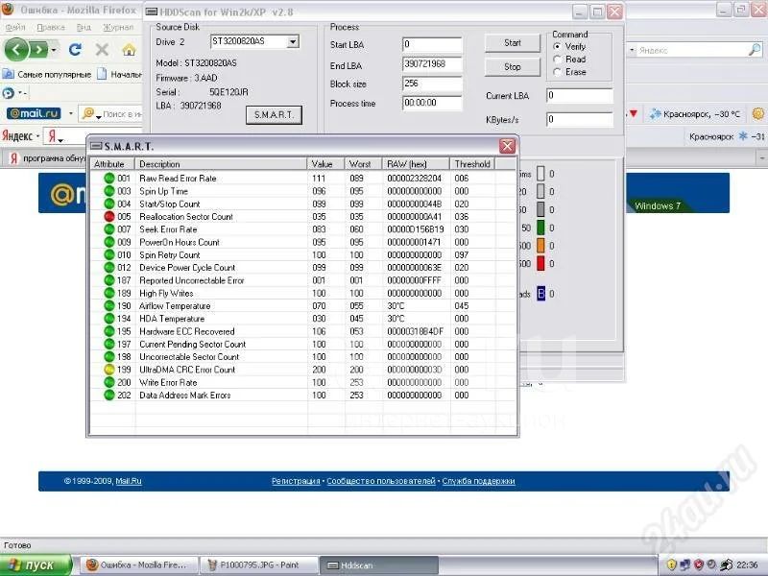Switch to Firefox taskbar item
This screenshot has width=768, height=576.
tap(138, 564)
